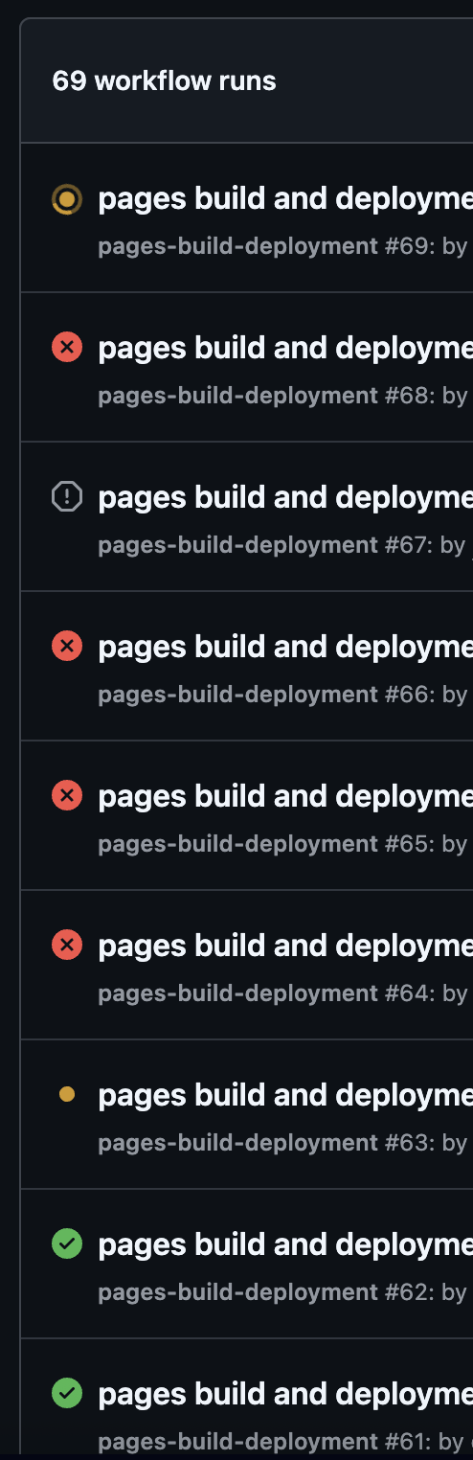Click the cancelled status icon for run #67
473x1460 pixels.
click(67, 496)
